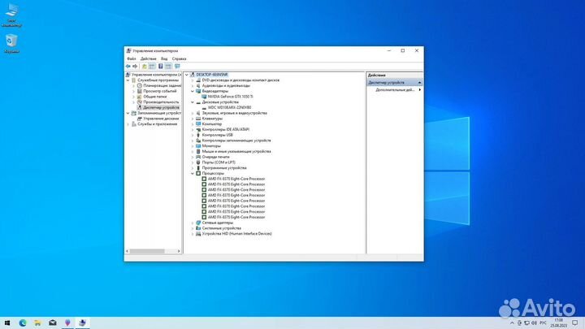Open the Файл menu
The width and height of the screenshot is (585, 329).
tap(131, 58)
